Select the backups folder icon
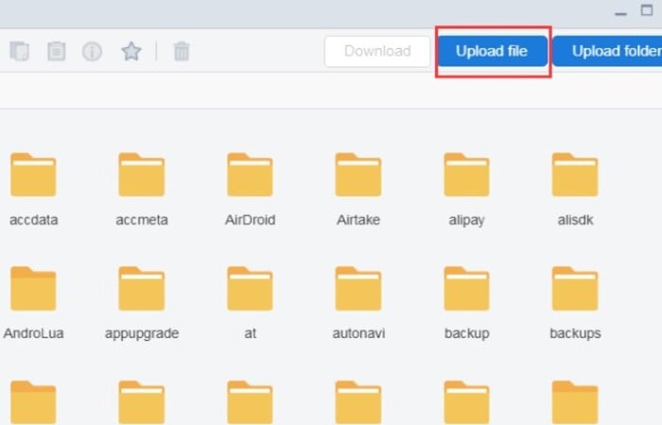 [x=575, y=288]
